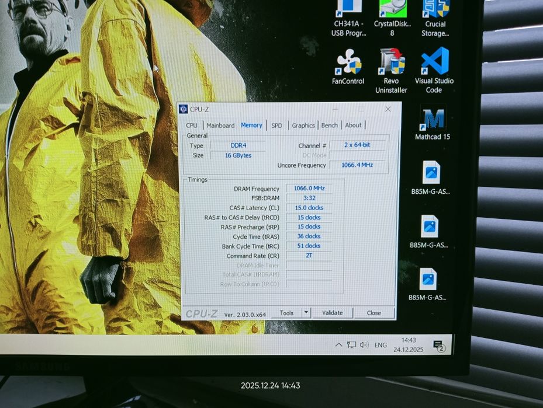The image size is (543, 408).
Task: Open the SPD tab
Action: [276, 125]
